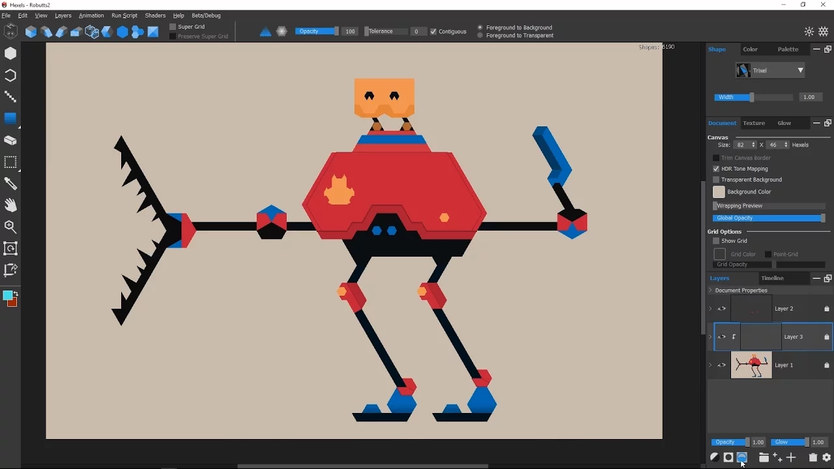
Task: Click the Layer 1 robot thumbnail
Action: 751,365
